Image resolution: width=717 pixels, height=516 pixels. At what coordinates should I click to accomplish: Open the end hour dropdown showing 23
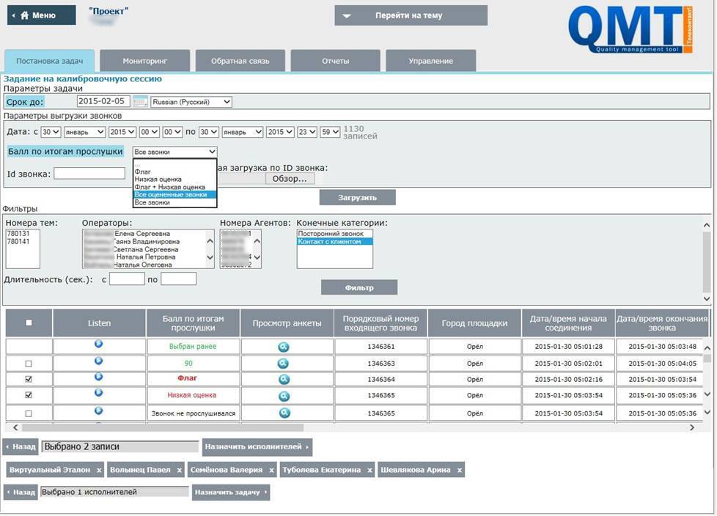click(307, 132)
